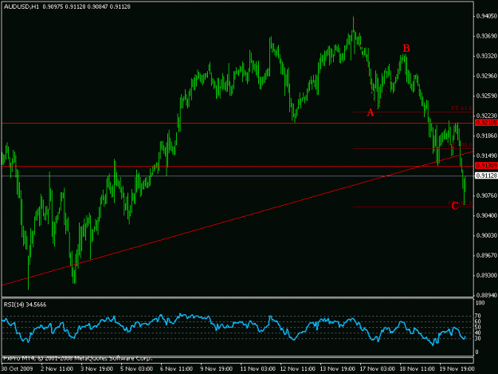Click the RSI 100 scale label
The width and height of the screenshot is (498, 374).
(x=480, y=303)
